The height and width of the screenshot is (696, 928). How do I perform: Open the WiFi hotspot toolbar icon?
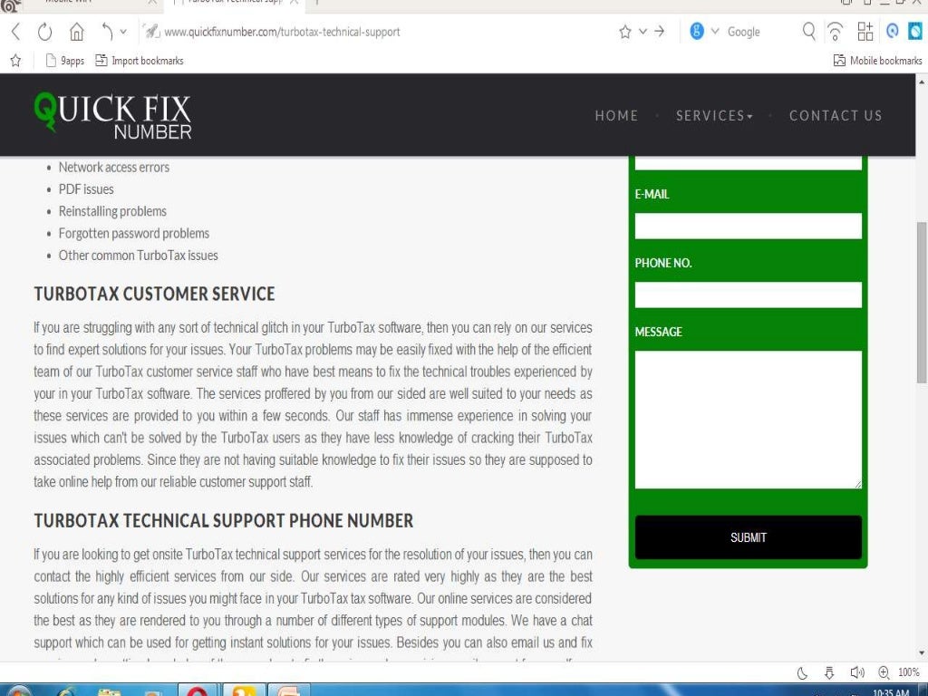coord(835,32)
